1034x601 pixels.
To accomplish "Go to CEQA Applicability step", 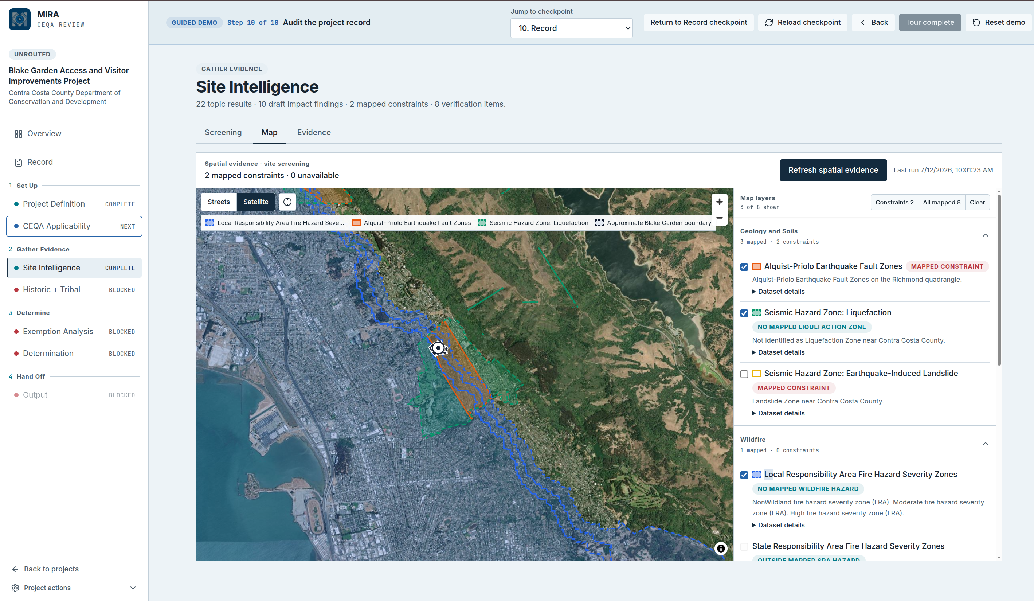I will coord(74,226).
